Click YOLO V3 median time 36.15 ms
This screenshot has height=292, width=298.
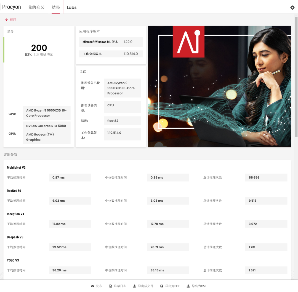tap(168, 270)
